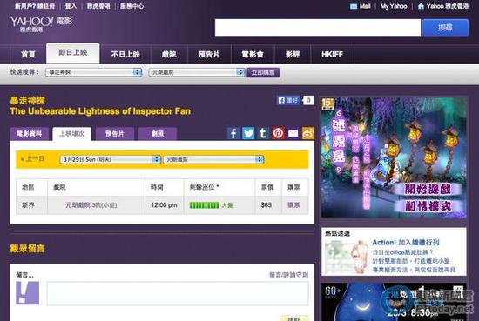Click the 12:00 pm showtime
Image resolution: width=479 pixels, height=321 pixels.
(x=164, y=205)
